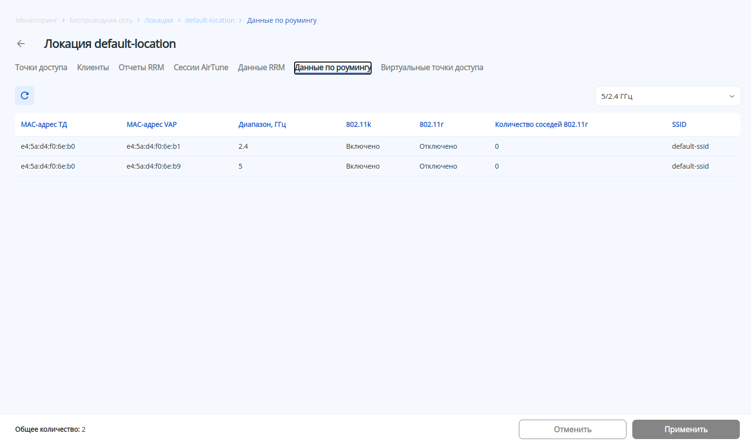Click the Отменить button
Viewport: 751px width, 441px height.
573,429
